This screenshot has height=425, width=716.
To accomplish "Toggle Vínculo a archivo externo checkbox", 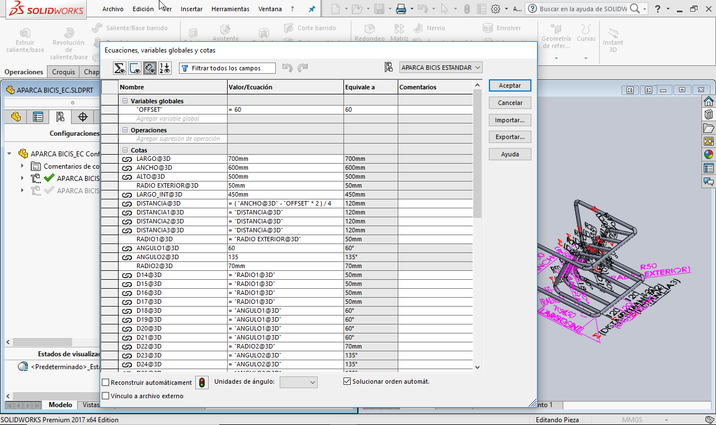I will 106,396.
